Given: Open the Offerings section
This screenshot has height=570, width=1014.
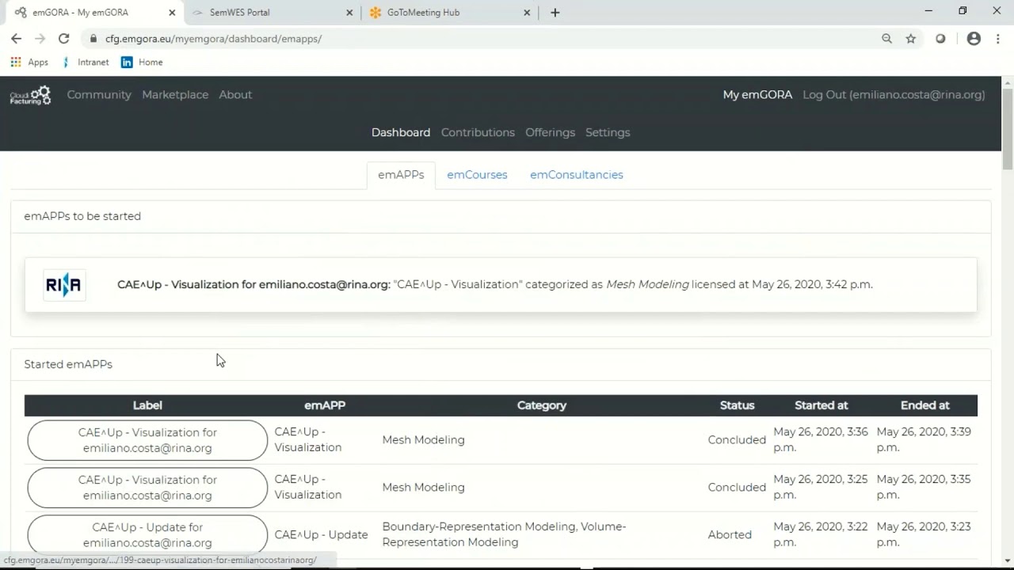Looking at the screenshot, I should [x=550, y=132].
